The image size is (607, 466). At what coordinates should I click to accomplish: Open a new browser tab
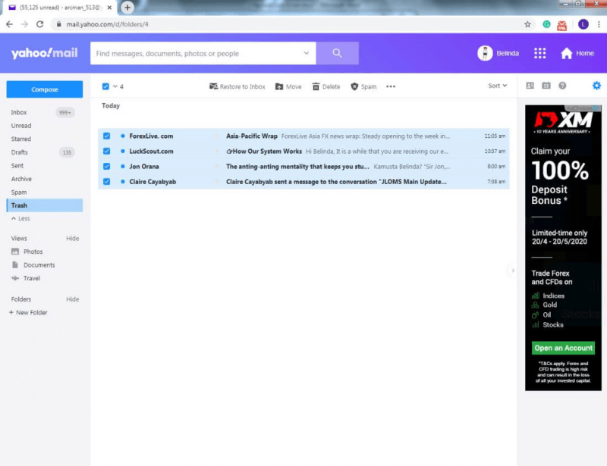pyautogui.click(x=127, y=8)
